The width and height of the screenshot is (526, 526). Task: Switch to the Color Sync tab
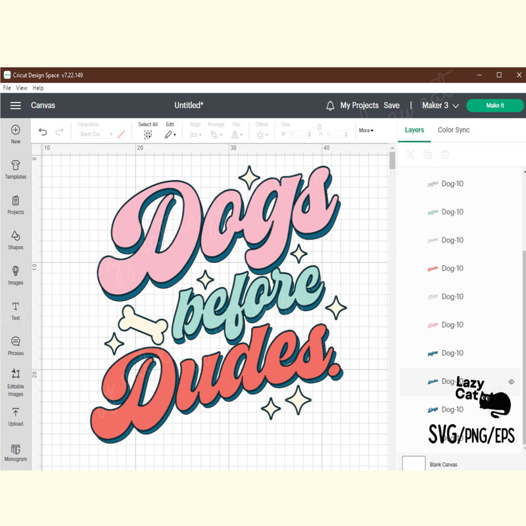(454, 130)
